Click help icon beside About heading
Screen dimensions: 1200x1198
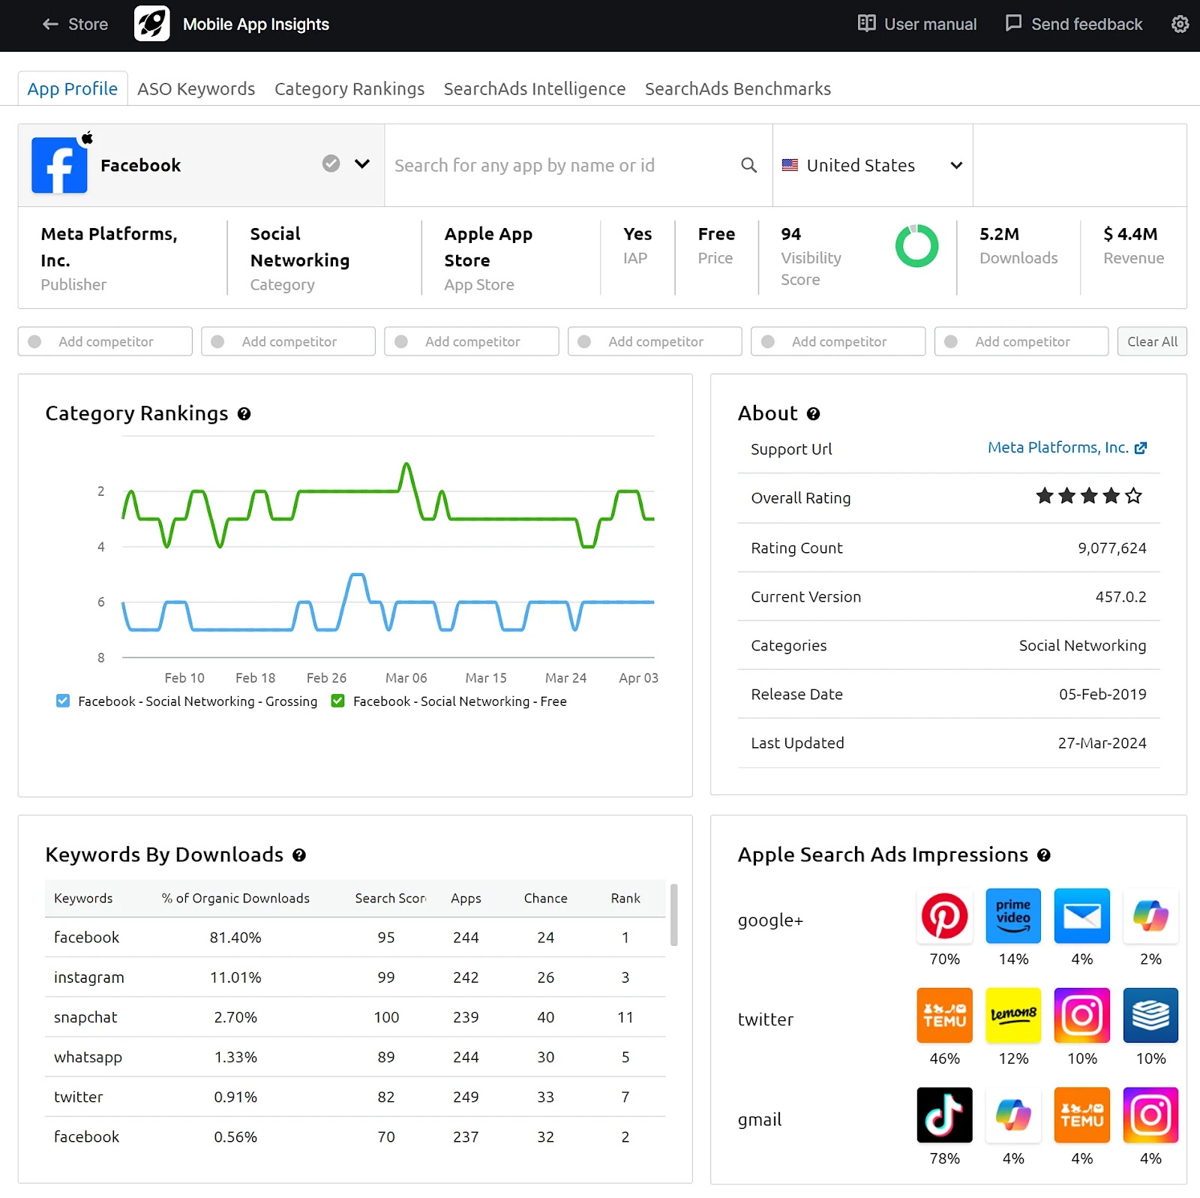[813, 414]
